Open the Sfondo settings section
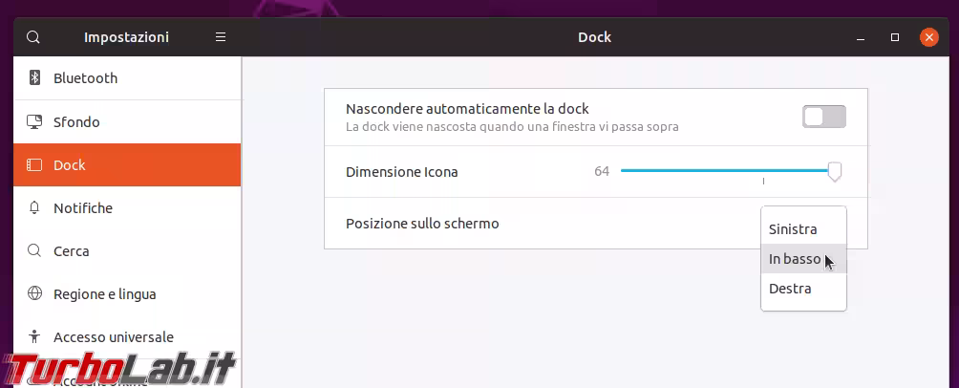This screenshot has height=388, width=959. tap(76, 122)
